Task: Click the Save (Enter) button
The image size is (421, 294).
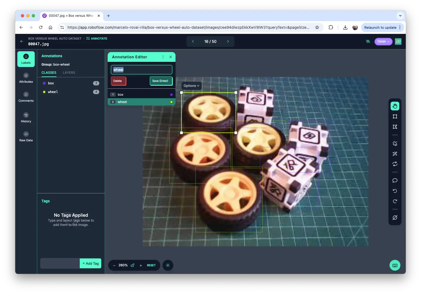Action: coord(161,81)
